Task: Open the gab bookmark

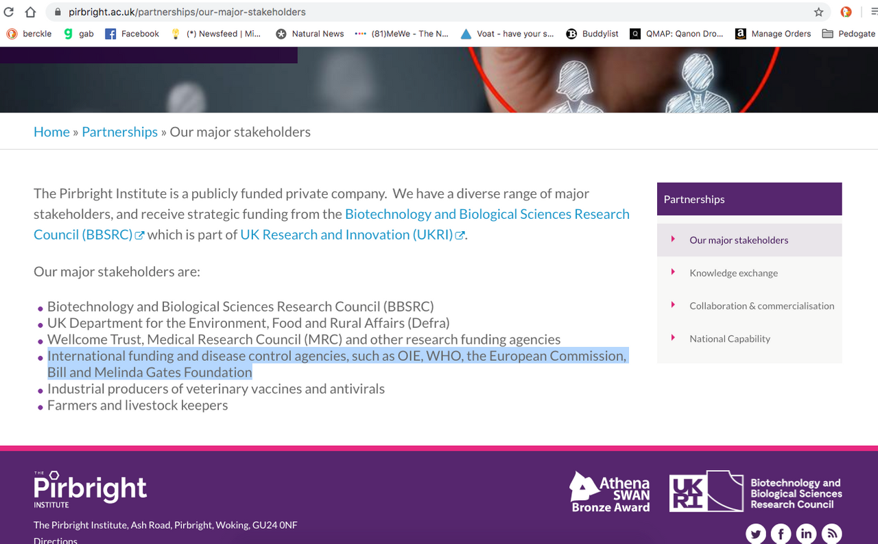Action: 79,34
